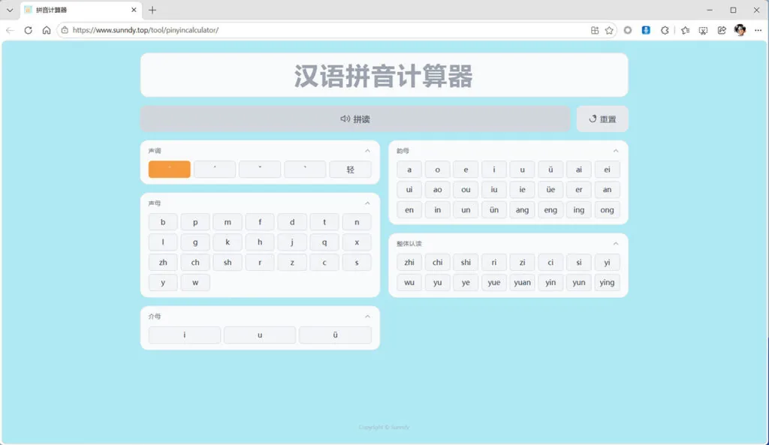Screen dimensions: 769x445
Task: Click the 重置 reset button
Action: [602, 119]
